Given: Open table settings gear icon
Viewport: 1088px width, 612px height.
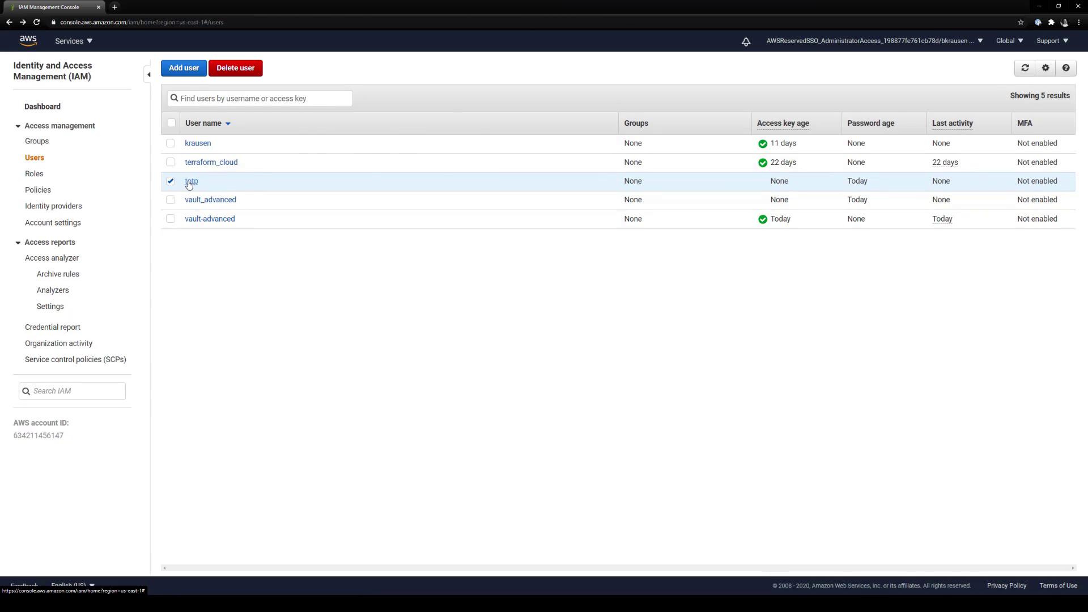Looking at the screenshot, I should (1045, 68).
